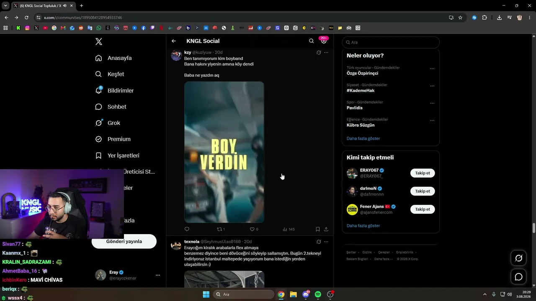Open options for Pavlidis trend
The height and width of the screenshot is (301, 536).
pos(432,103)
